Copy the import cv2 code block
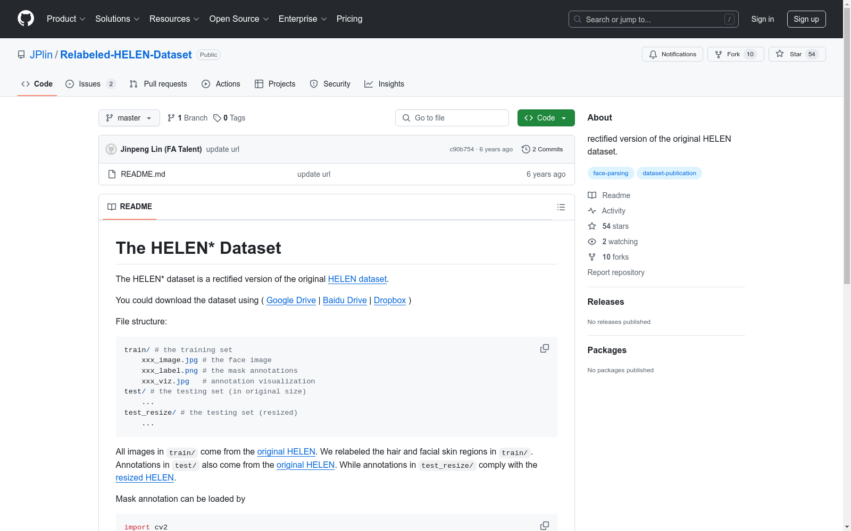 pyautogui.click(x=545, y=525)
